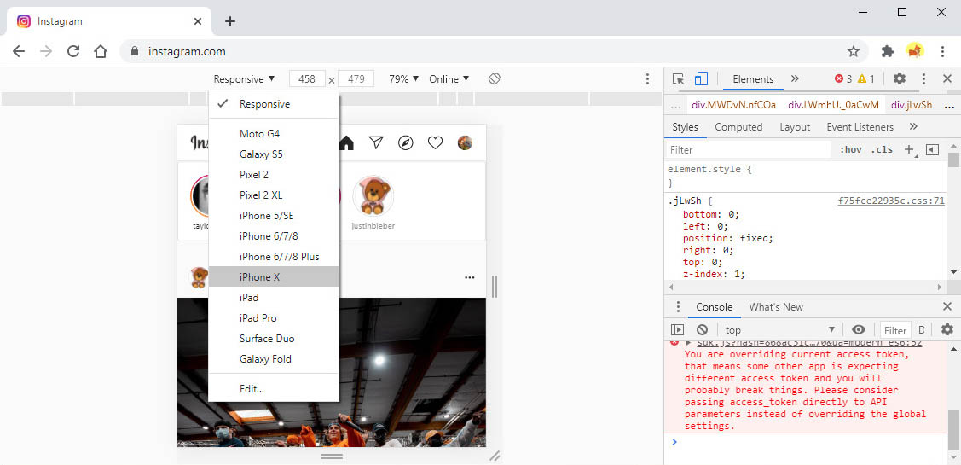This screenshot has width=961, height=465.
Task: Open the 79% zoom dropdown
Action: pyautogui.click(x=404, y=79)
